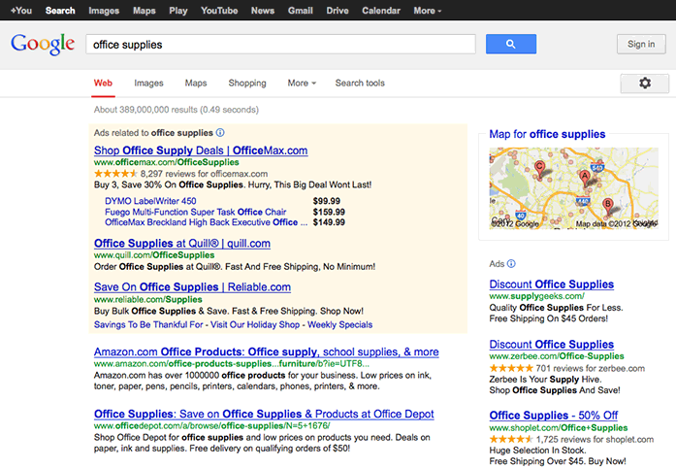Open the map thumbnail for office supplies
Image resolution: width=676 pixels, height=468 pixels.
(x=573, y=188)
